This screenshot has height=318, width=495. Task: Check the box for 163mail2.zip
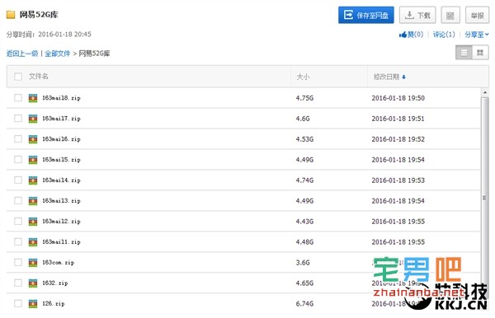tap(18, 221)
